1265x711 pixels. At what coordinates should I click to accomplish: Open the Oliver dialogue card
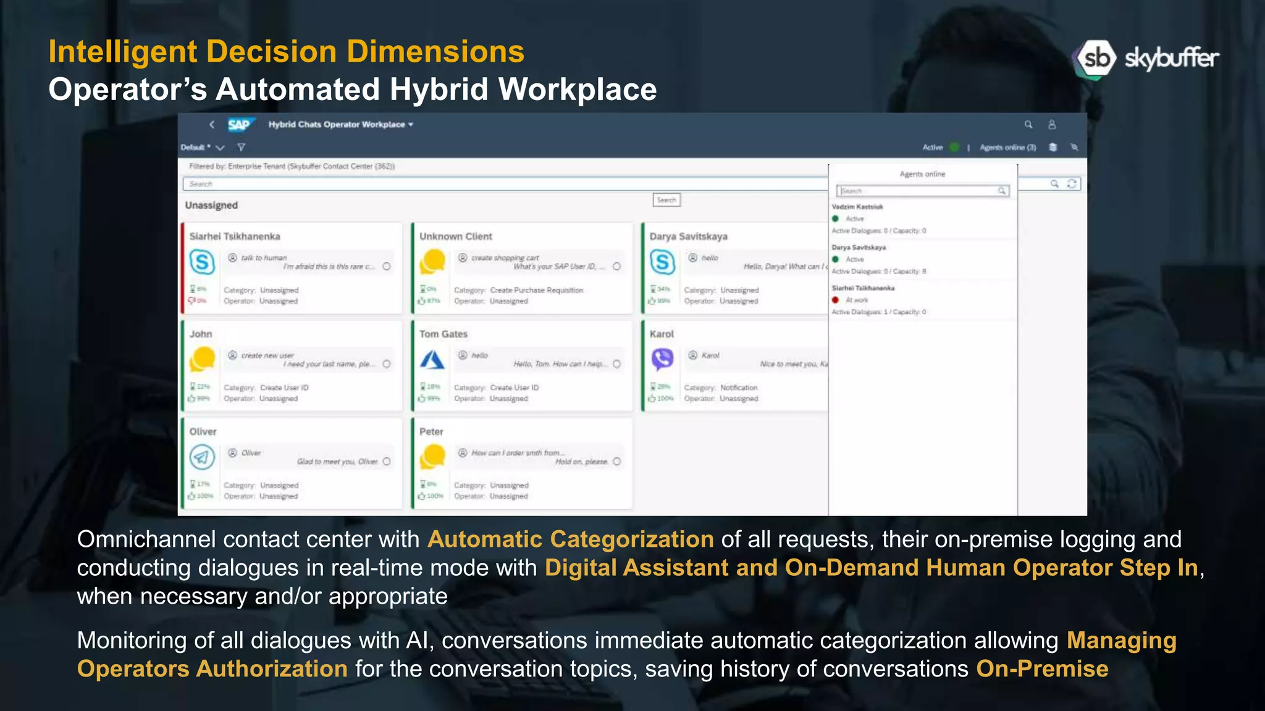coord(292,464)
